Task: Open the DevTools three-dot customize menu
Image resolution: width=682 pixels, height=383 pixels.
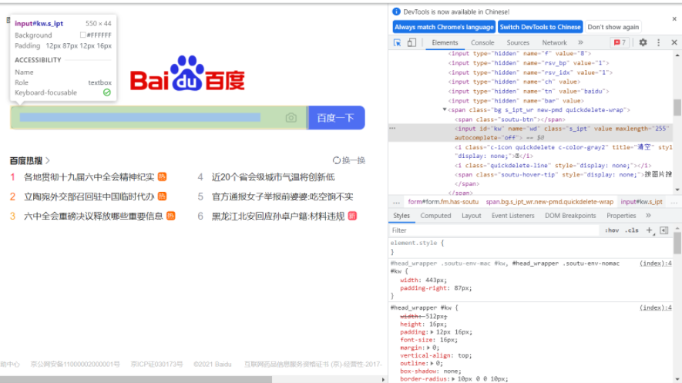Action: [659, 42]
